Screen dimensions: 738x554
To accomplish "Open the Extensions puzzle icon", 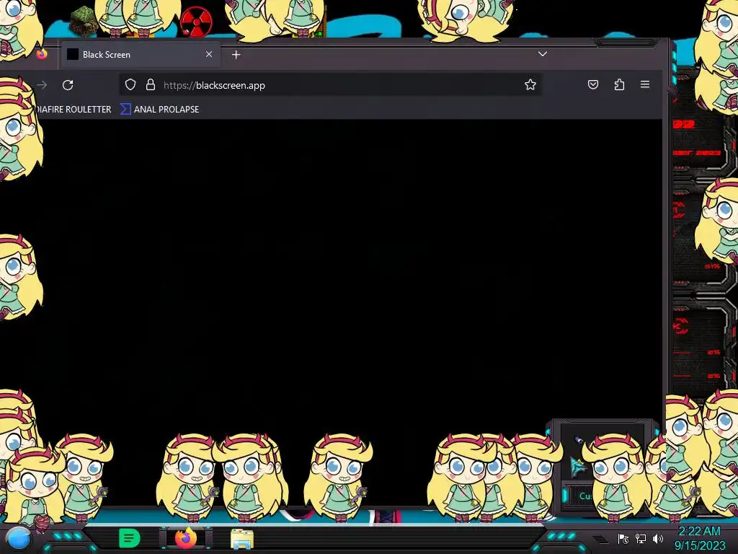I will (x=619, y=85).
